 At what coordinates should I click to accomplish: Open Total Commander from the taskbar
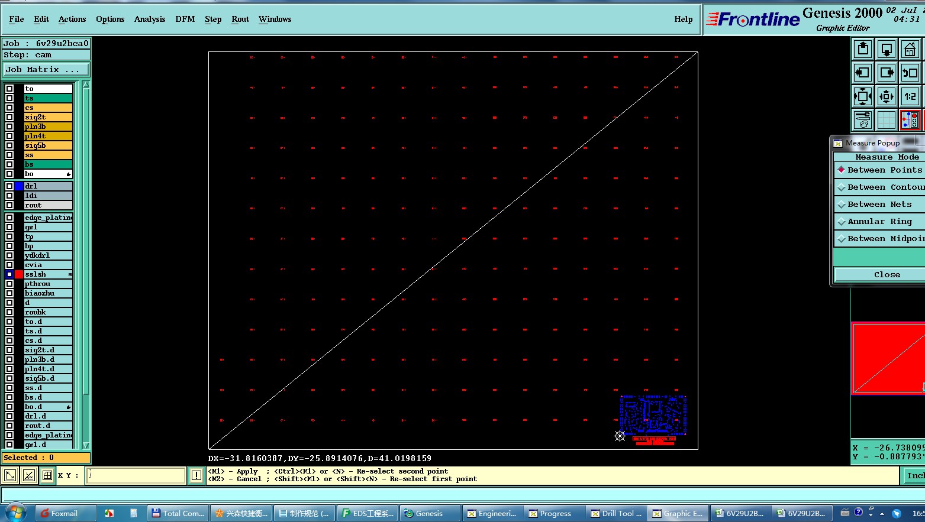(x=178, y=513)
